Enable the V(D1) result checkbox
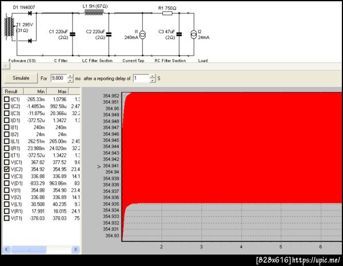This screenshot has height=266, width=343. tap(7, 183)
